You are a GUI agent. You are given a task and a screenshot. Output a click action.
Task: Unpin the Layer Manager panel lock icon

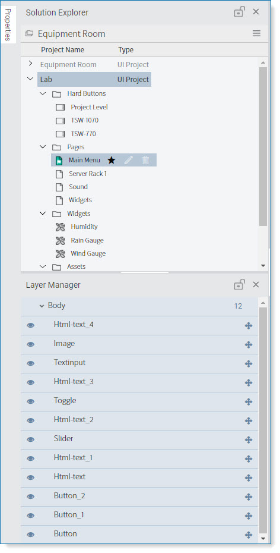pos(240,284)
